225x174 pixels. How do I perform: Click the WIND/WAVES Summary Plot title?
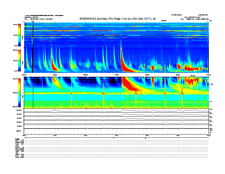pos(118,19)
